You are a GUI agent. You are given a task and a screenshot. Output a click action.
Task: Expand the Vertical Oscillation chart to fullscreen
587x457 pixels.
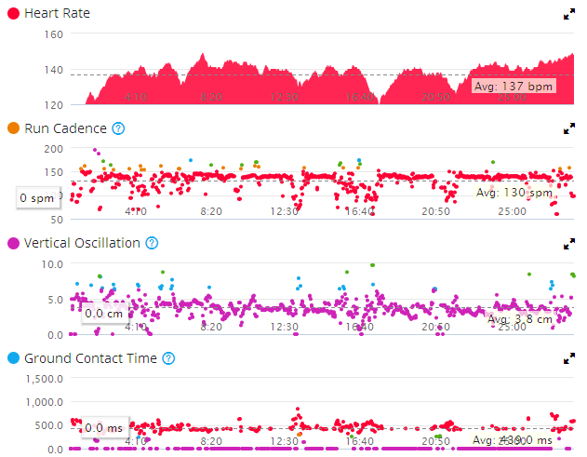569,244
